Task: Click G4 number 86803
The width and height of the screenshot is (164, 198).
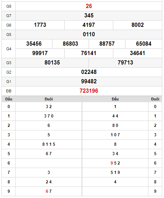Action: (x=71, y=44)
